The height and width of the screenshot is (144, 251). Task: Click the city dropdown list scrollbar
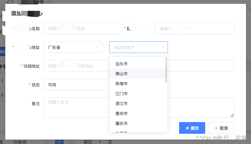click(166, 70)
